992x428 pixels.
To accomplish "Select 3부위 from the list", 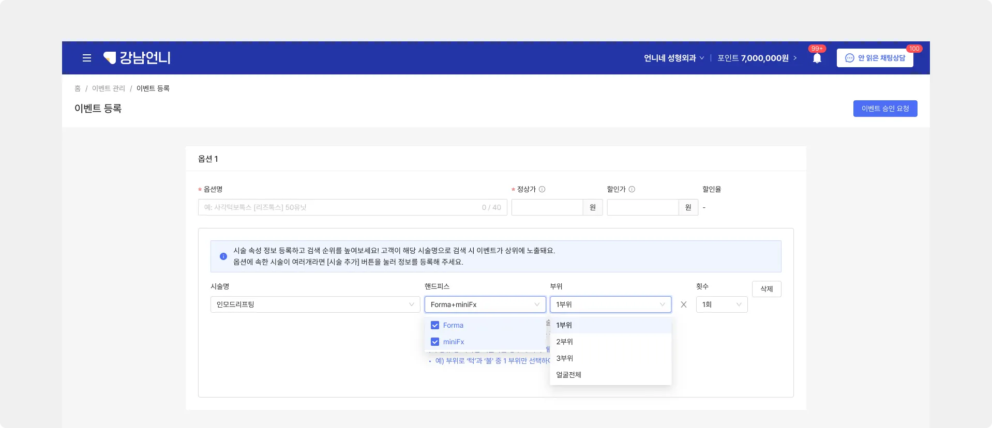I will (x=565, y=358).
